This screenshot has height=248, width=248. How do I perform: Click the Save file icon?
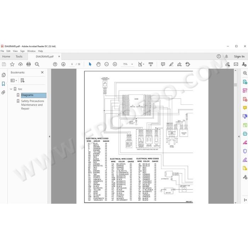pyautogui.click(x=4, y=64)
